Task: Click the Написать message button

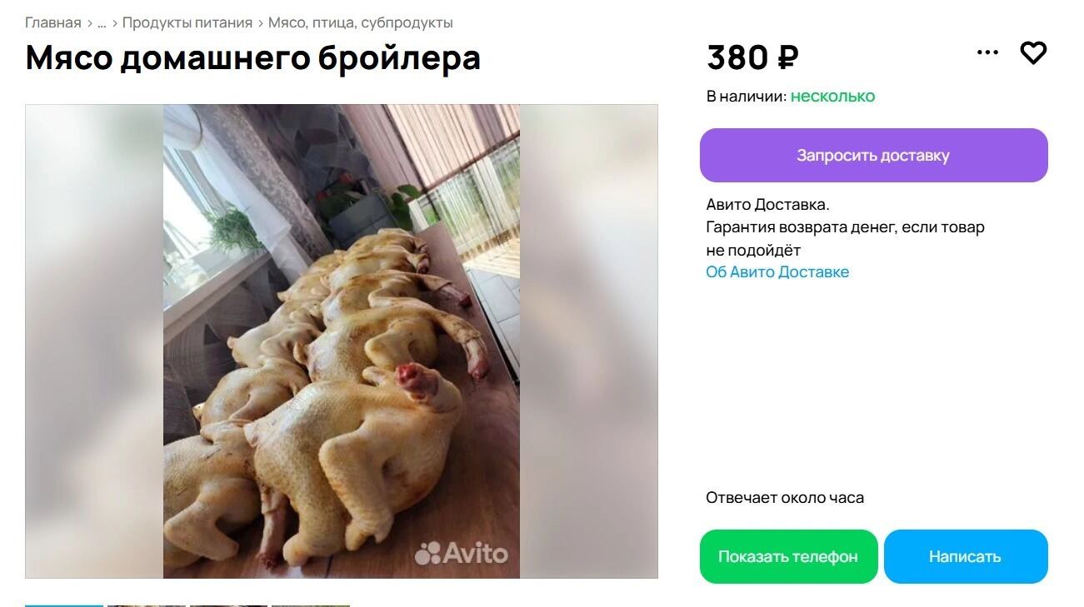Action: tap(966, 556)
